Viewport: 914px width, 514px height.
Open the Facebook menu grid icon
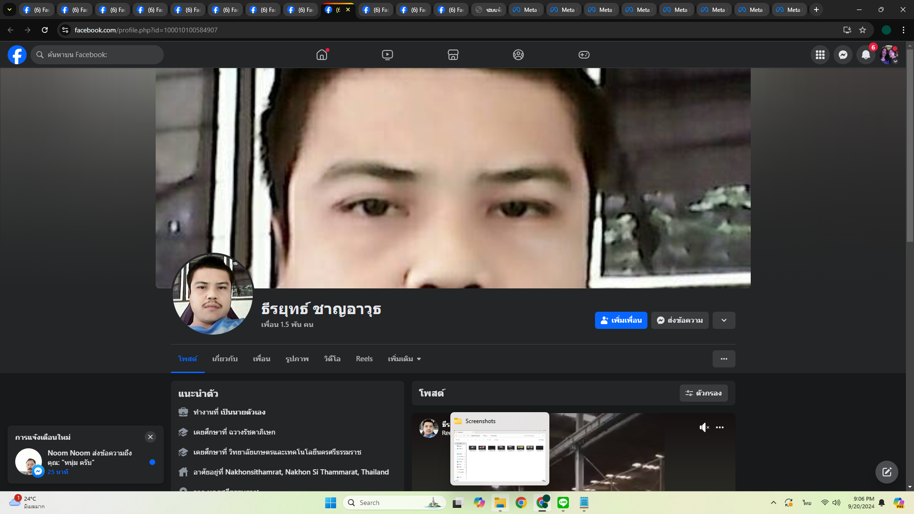(820, 55)
